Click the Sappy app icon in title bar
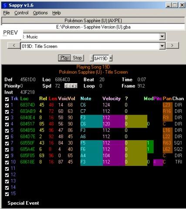 [5, 5]
